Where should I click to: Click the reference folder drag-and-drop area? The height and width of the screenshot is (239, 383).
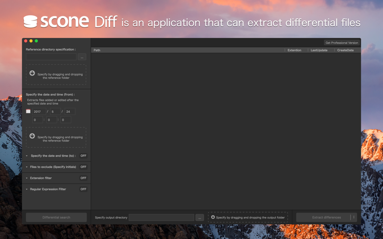point(56,75)
